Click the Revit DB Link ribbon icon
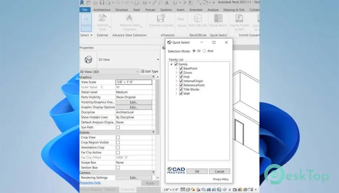Viewport: 339px width, 193px height. click(198, 18)
